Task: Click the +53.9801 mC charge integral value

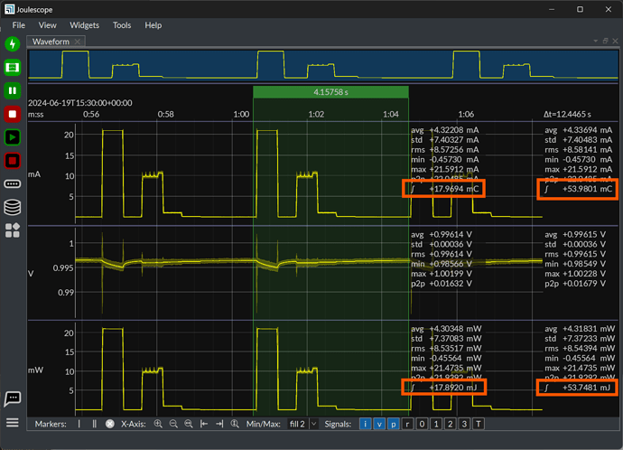Action: pos(587,189)
